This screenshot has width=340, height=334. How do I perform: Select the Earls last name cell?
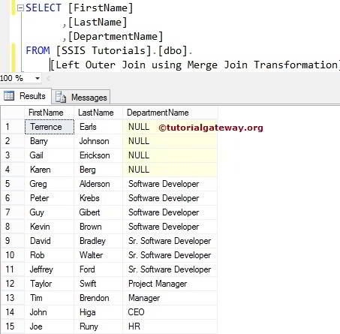point(98,127)
